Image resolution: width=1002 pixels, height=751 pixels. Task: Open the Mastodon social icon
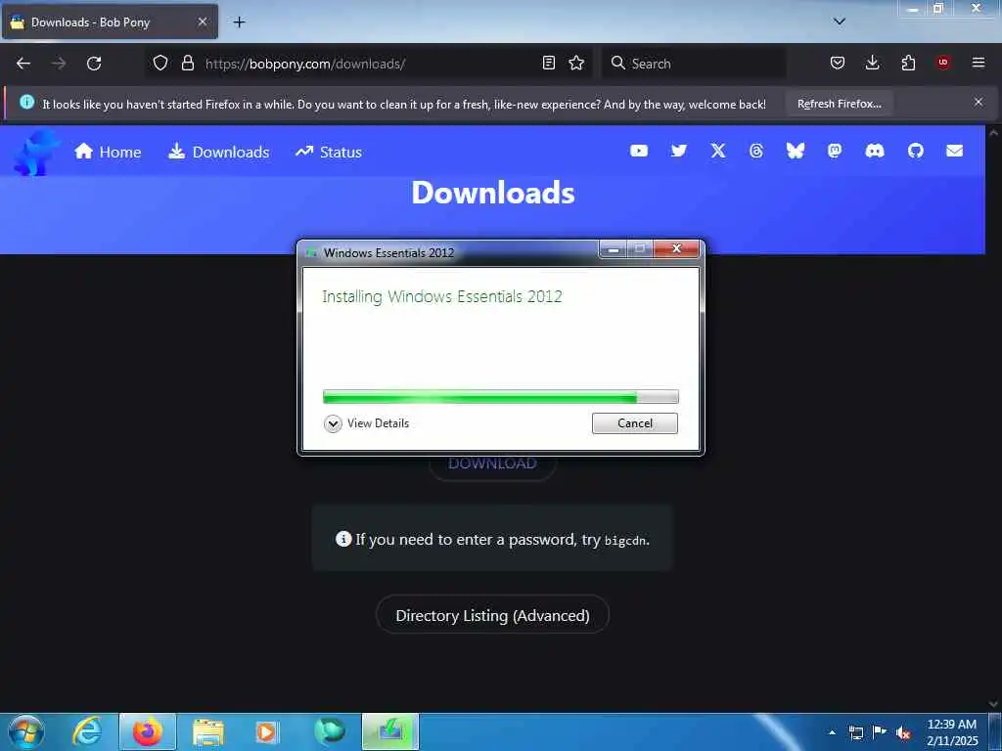pos(835,151)
